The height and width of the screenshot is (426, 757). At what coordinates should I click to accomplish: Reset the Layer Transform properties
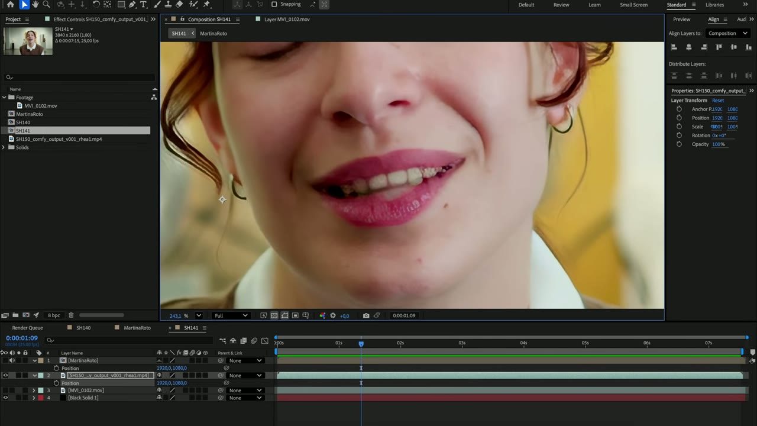(718, 101)
